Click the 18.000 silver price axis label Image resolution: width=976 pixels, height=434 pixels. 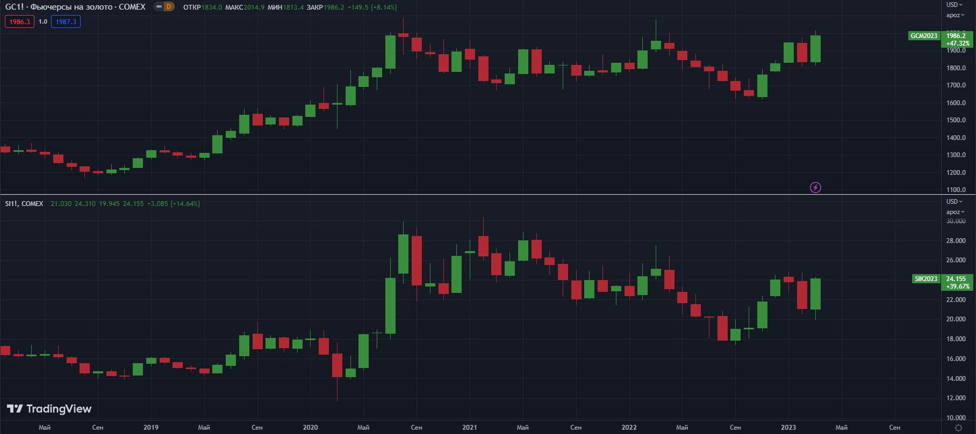tap(956, 339)
